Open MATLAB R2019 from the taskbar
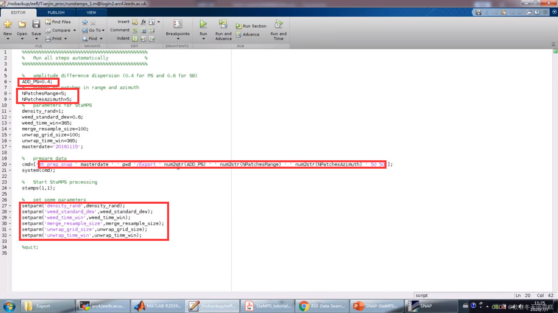The image size is (558, 313). click(x=158, y=306)
